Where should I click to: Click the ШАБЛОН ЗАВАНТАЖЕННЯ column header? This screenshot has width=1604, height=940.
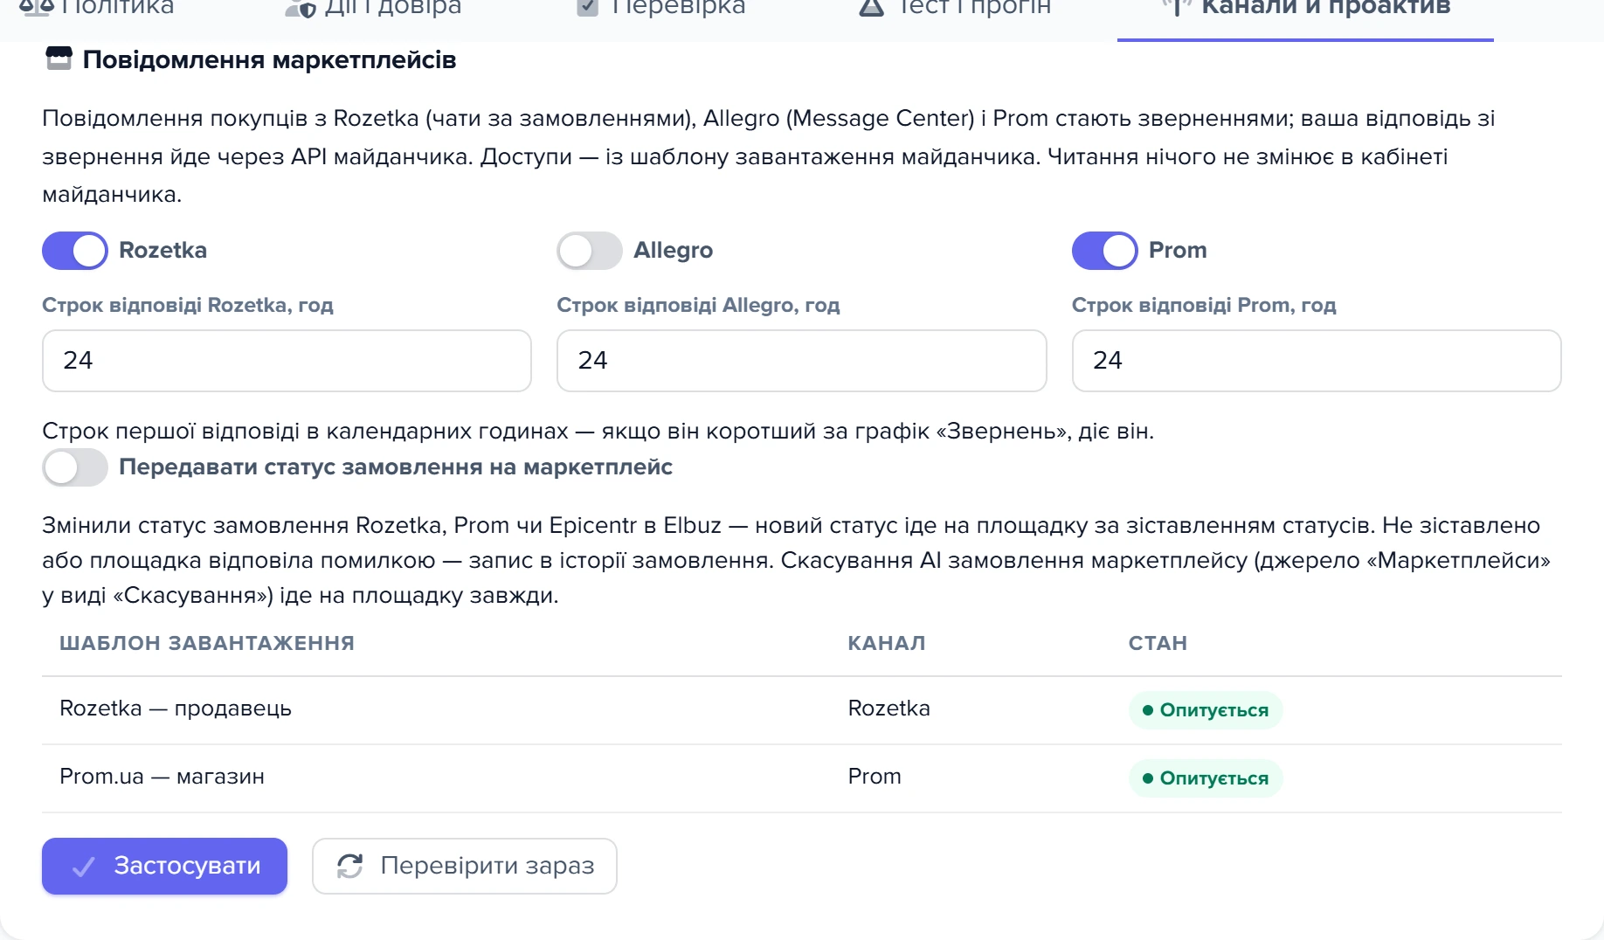207,643
